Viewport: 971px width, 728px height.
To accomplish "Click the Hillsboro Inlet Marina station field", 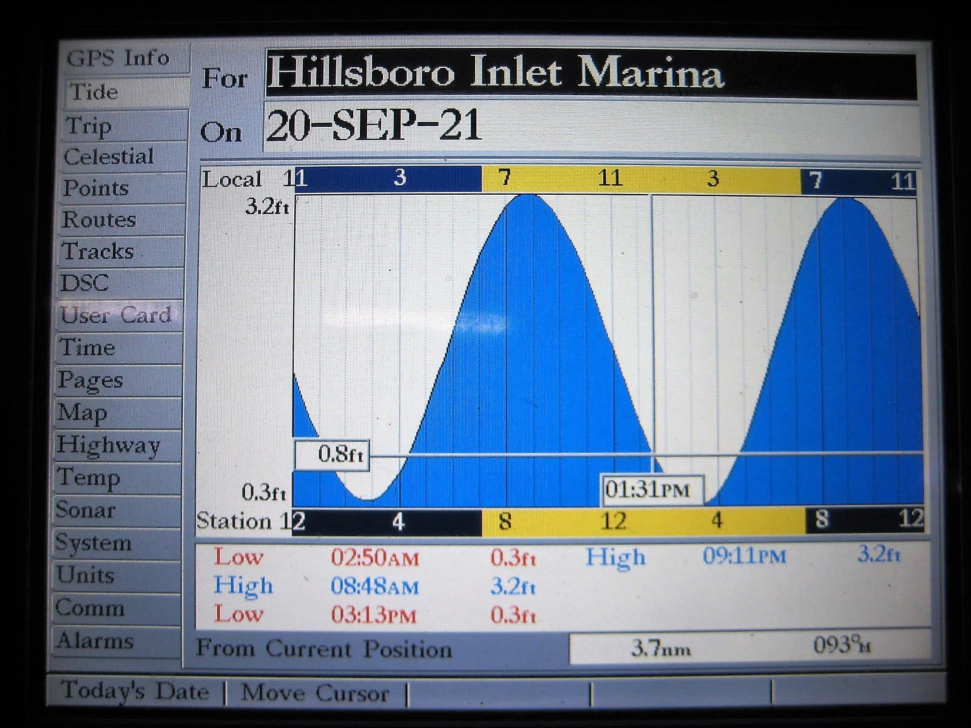I will [591, 73].
